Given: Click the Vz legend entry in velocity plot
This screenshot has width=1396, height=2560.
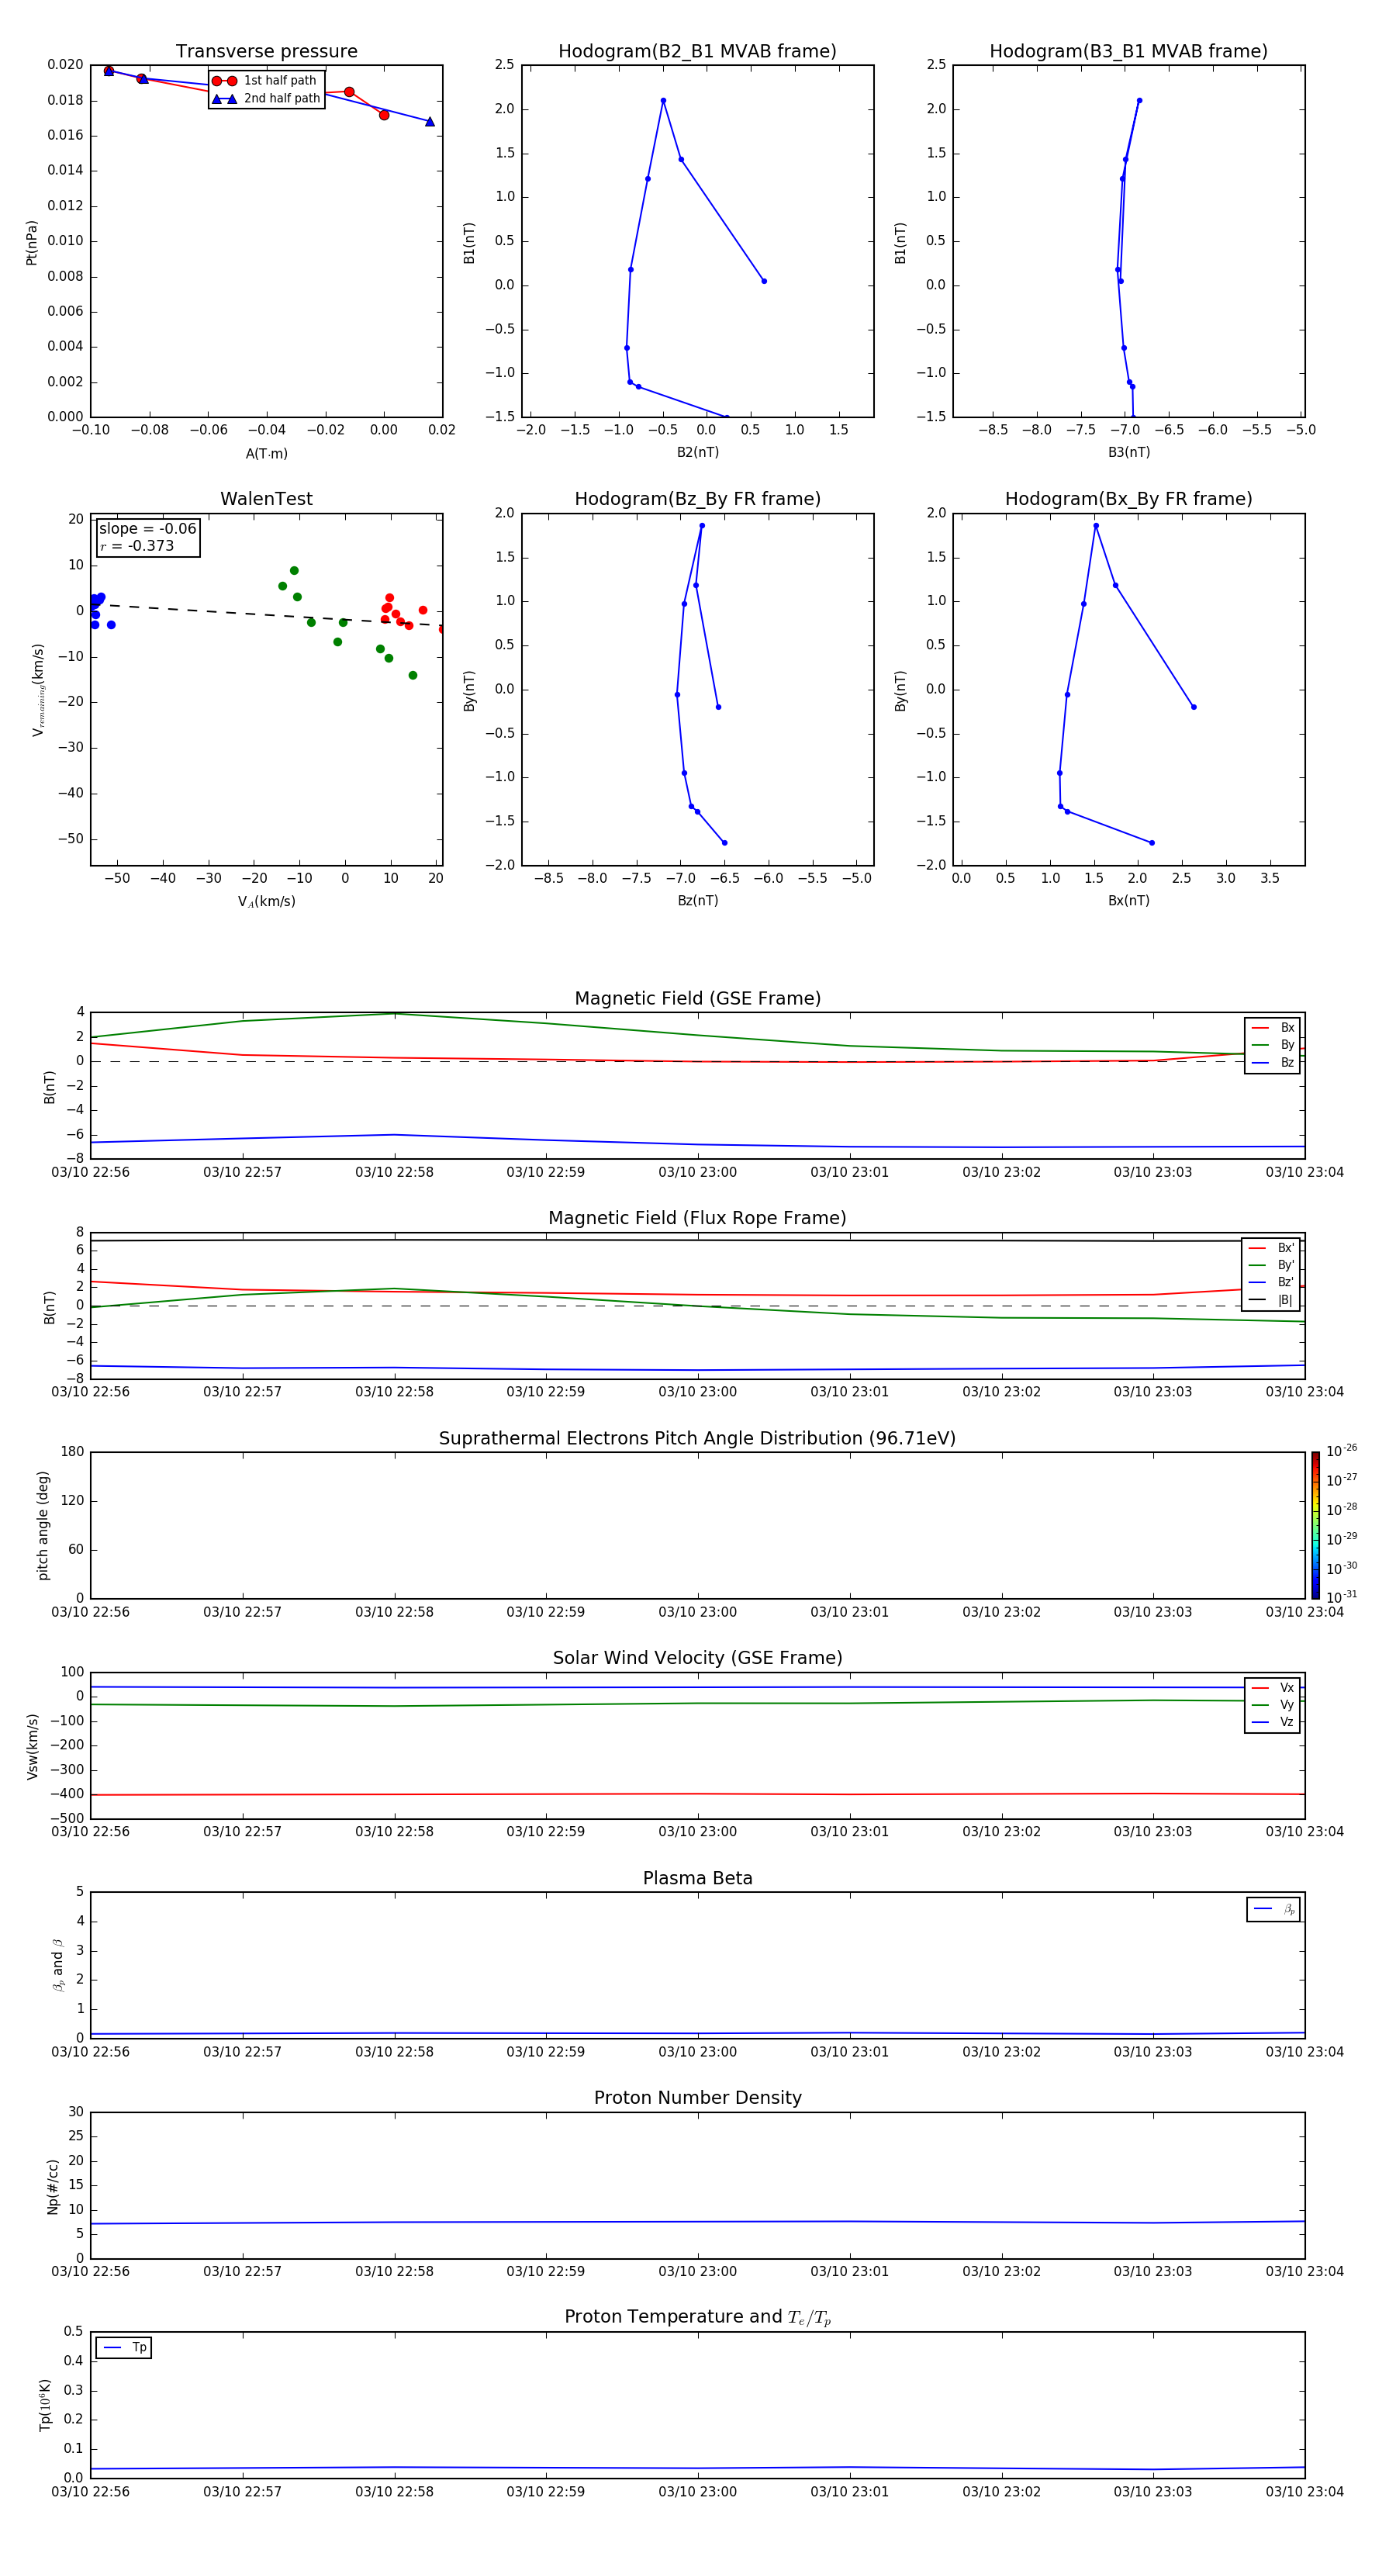Looking at the screenshot, I should (1273, 1722).
